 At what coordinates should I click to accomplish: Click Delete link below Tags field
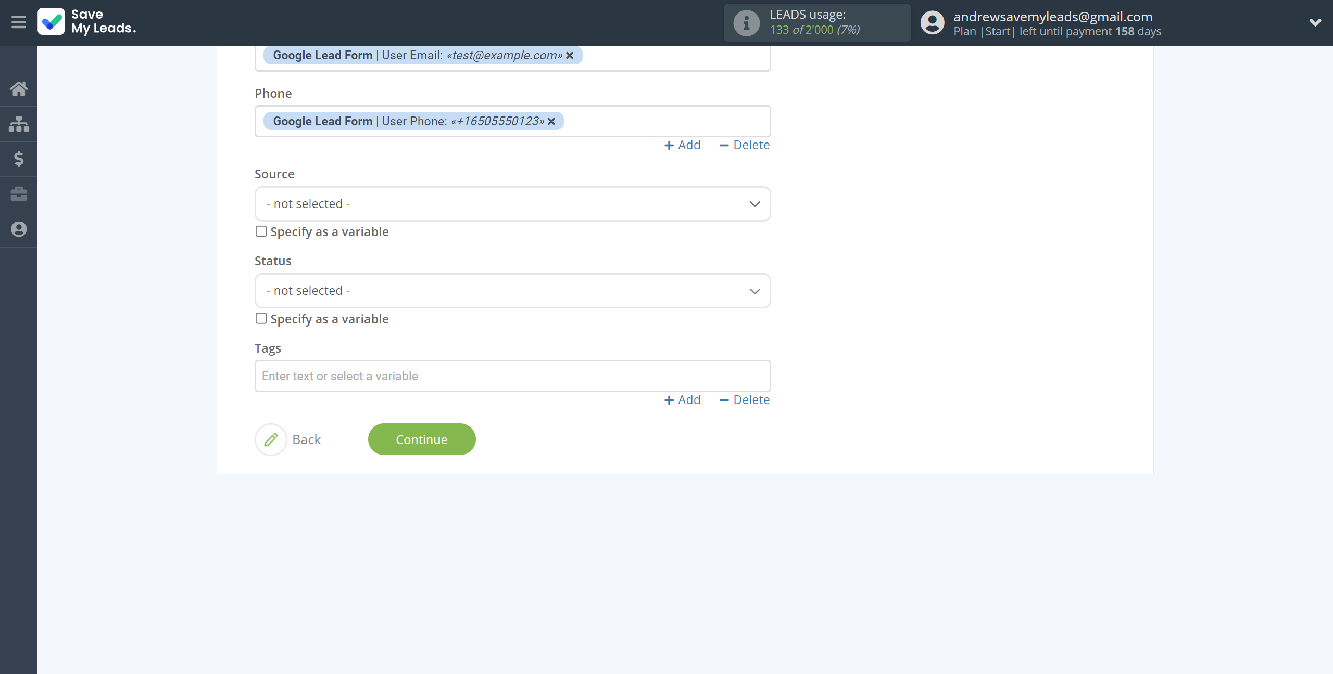tap(745, 400)
